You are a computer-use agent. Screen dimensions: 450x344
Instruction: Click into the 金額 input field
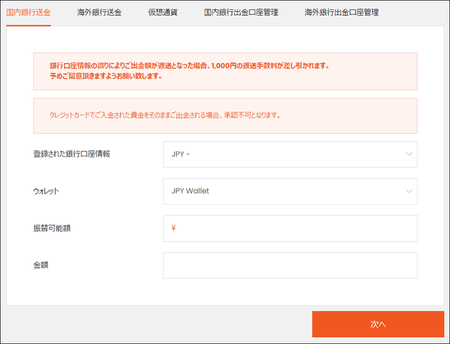(290, 265)
